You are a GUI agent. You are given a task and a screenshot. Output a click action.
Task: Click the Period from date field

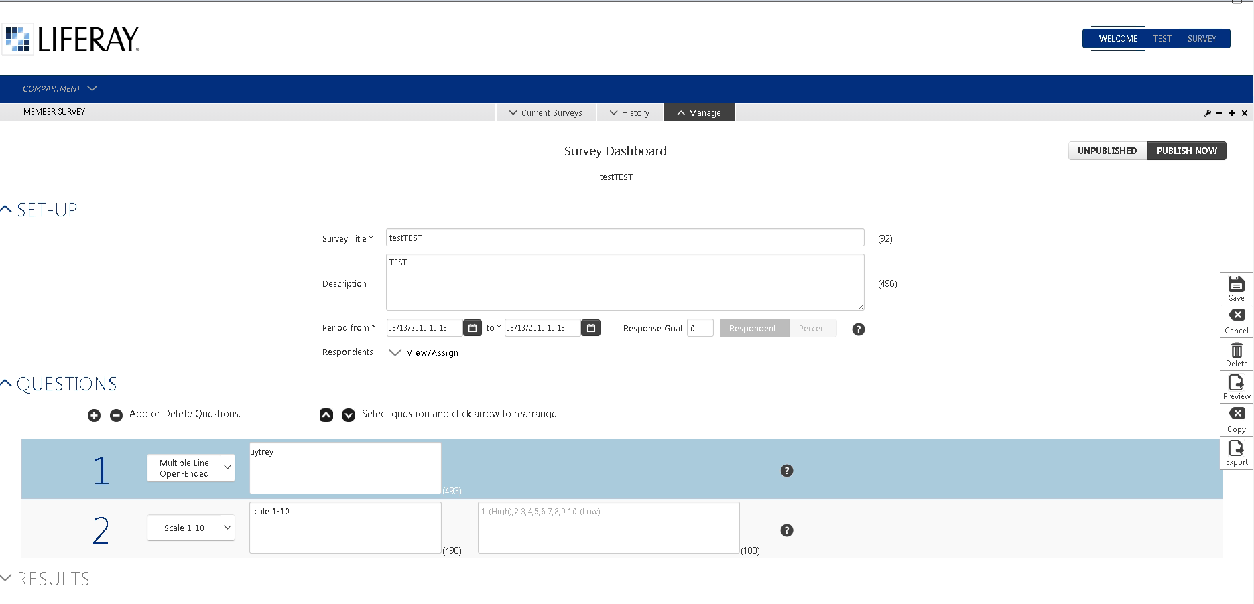pyautogui.click(x=424, y=328)
